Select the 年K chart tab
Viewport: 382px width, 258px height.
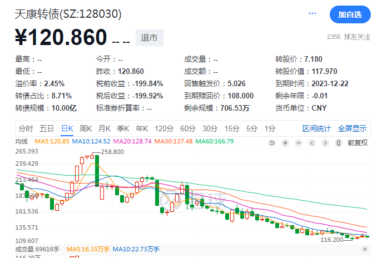142,128
